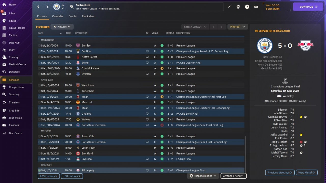Click the back navigation arrow
The width and height of the screenshot is (326, 183).
38,7
